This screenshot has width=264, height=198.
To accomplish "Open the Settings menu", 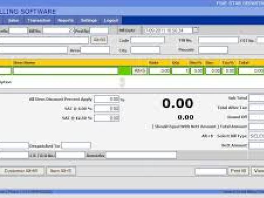I will (89, 21).
